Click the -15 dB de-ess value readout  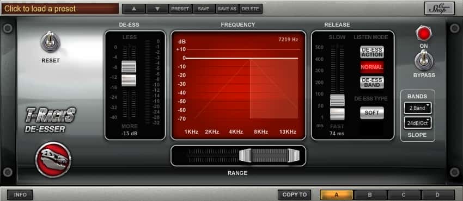pos(129,133)
